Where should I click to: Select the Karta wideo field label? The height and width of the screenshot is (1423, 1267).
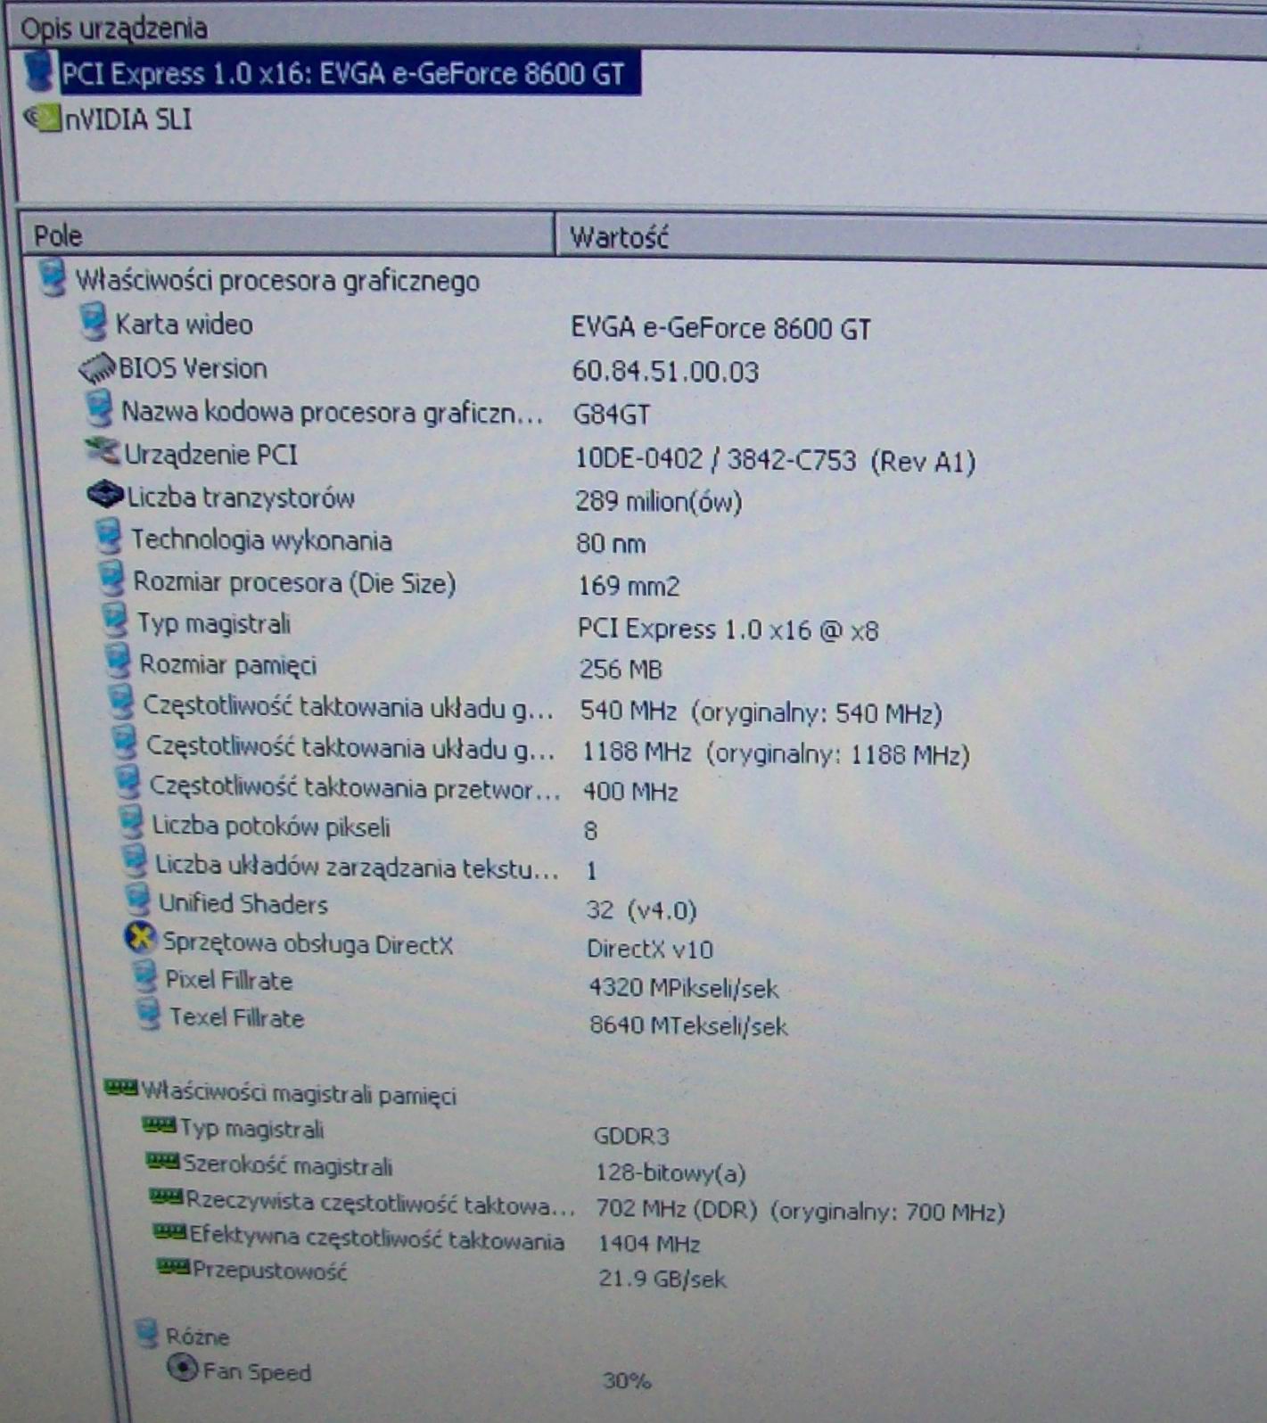pos(184,325)
